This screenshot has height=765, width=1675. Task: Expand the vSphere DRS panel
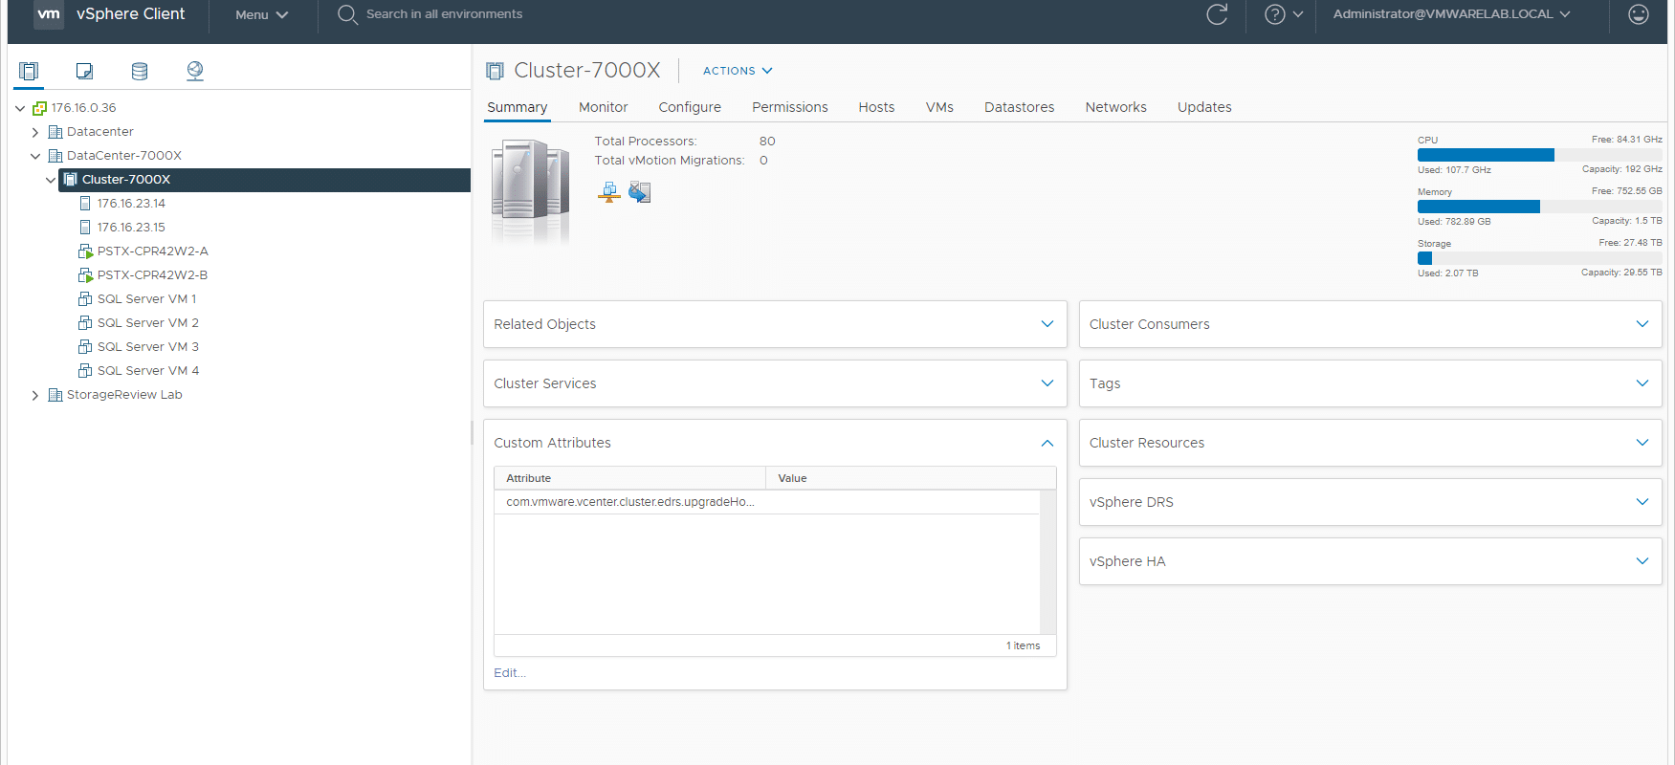click(1642, 502)
